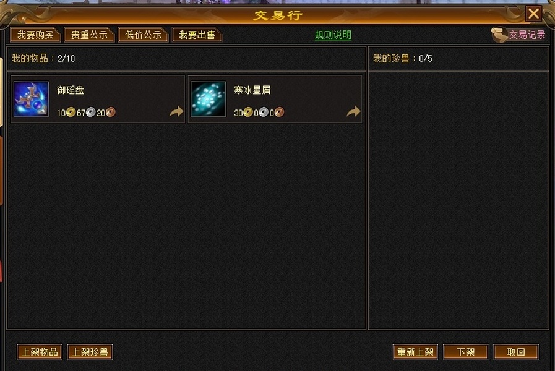The width and height of the screenshot is (555, 371).
Task: Click the gold coin icon beside 御瑶盘 price
Action: pos(71,113)
